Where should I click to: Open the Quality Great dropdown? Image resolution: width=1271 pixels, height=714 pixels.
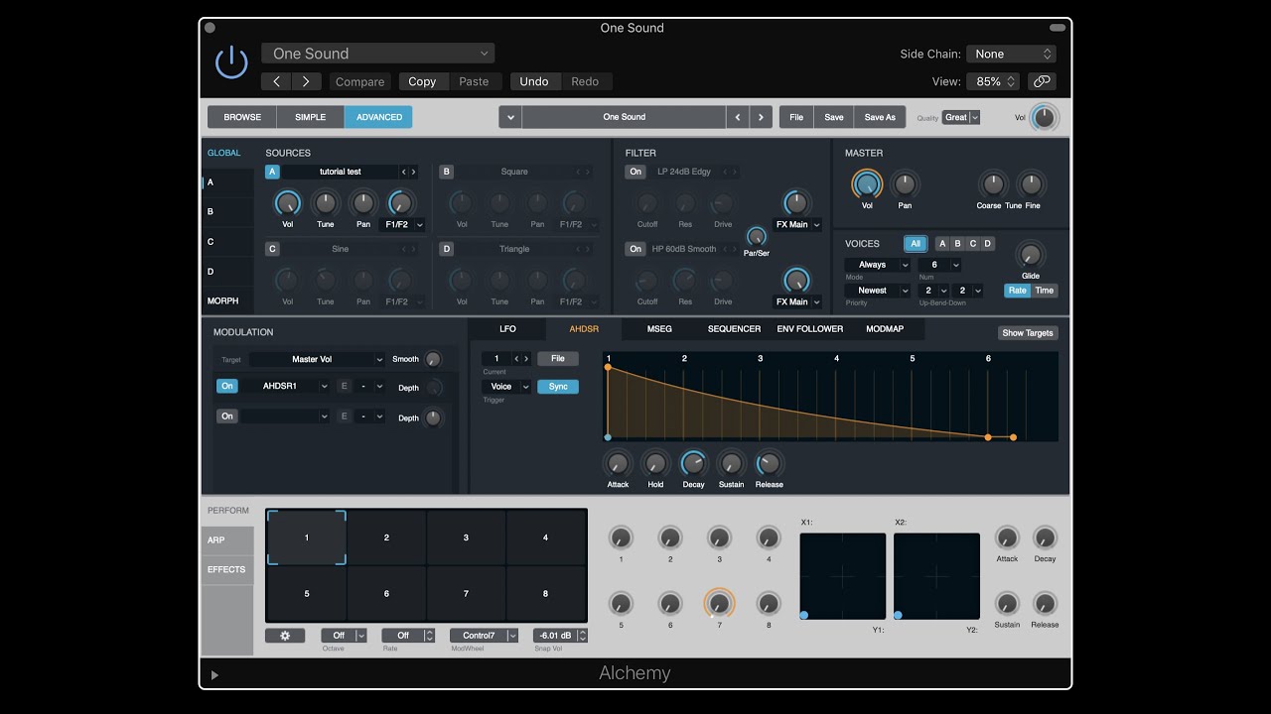961,117
